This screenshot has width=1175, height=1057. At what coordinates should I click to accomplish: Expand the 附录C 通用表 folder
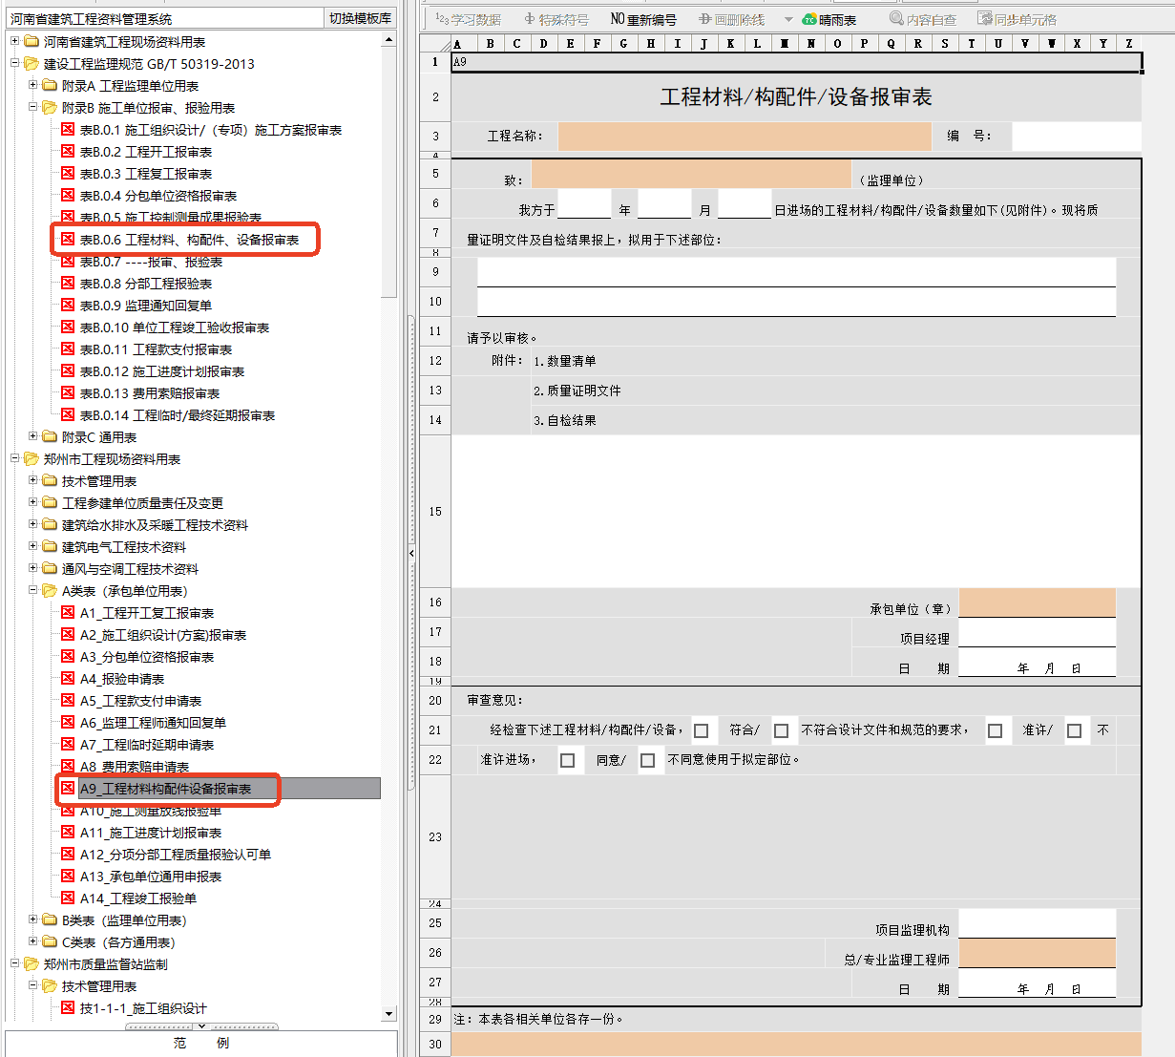click(x=33, y=436)
